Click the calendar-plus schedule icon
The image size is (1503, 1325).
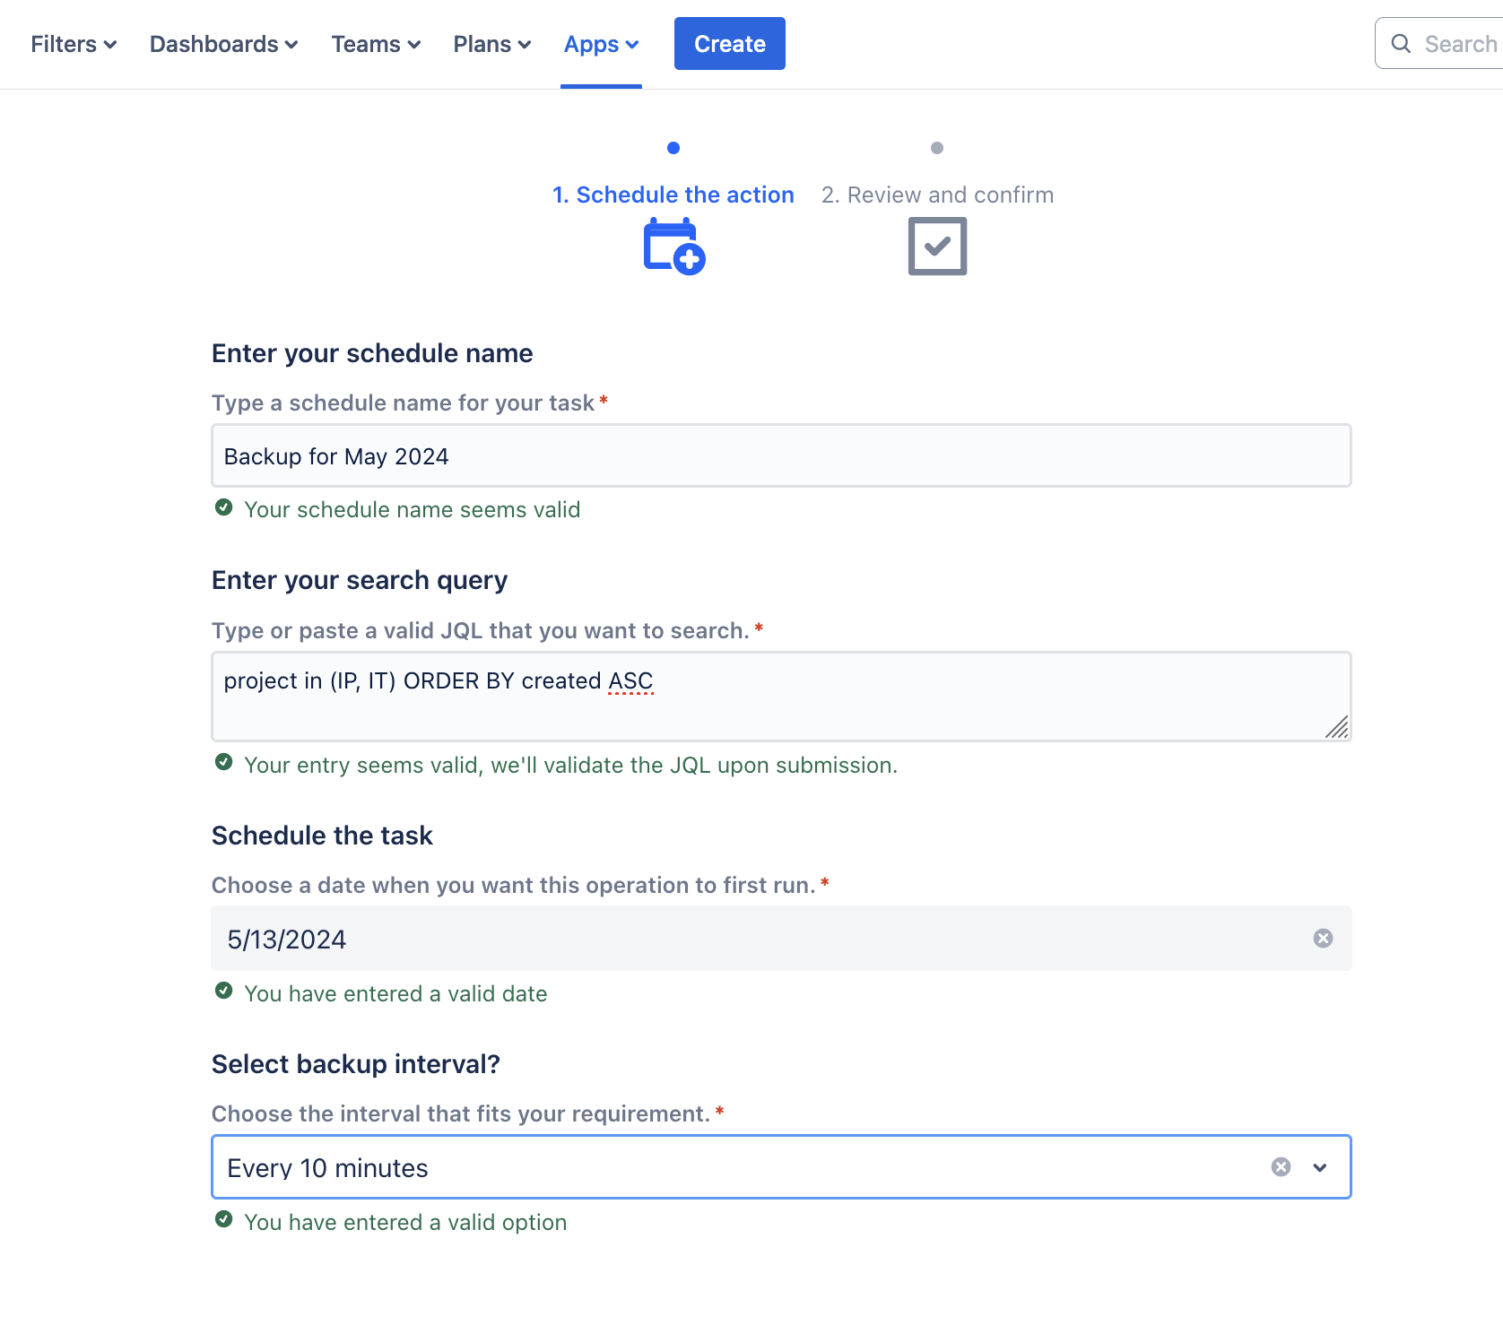(x=674, y=247)
